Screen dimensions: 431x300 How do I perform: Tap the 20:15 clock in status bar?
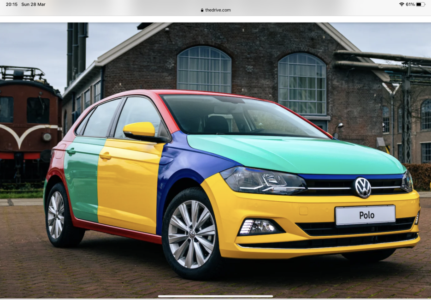pyautogui.click(x=12, y=5)
